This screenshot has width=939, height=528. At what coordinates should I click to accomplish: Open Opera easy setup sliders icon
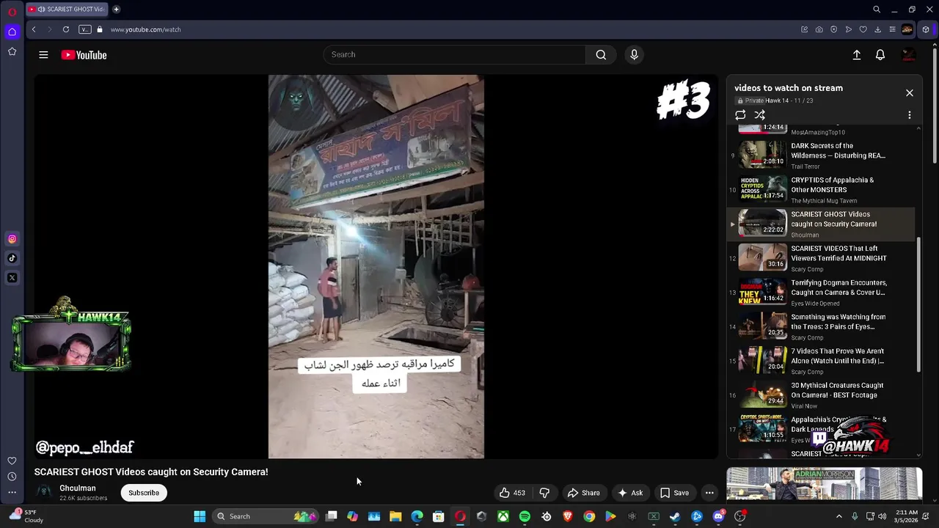892,29
